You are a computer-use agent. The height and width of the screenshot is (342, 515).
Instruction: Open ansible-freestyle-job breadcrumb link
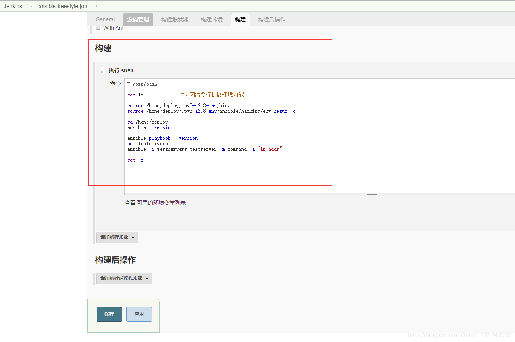click(x=63, y=6)
